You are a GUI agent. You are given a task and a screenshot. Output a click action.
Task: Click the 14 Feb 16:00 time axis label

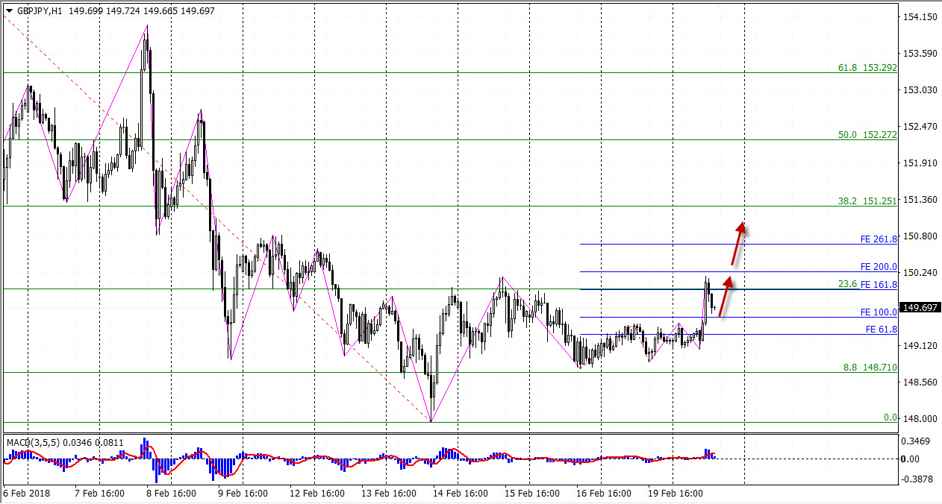(461, 493)
